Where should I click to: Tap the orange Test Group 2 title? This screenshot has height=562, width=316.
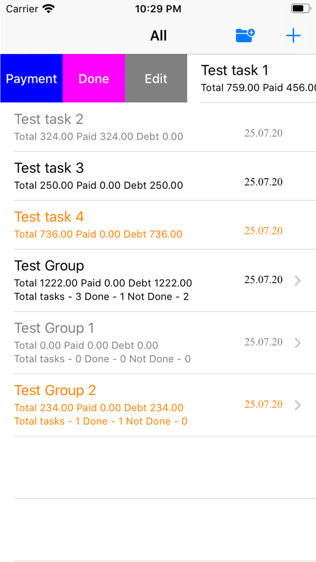click(55, 390)
